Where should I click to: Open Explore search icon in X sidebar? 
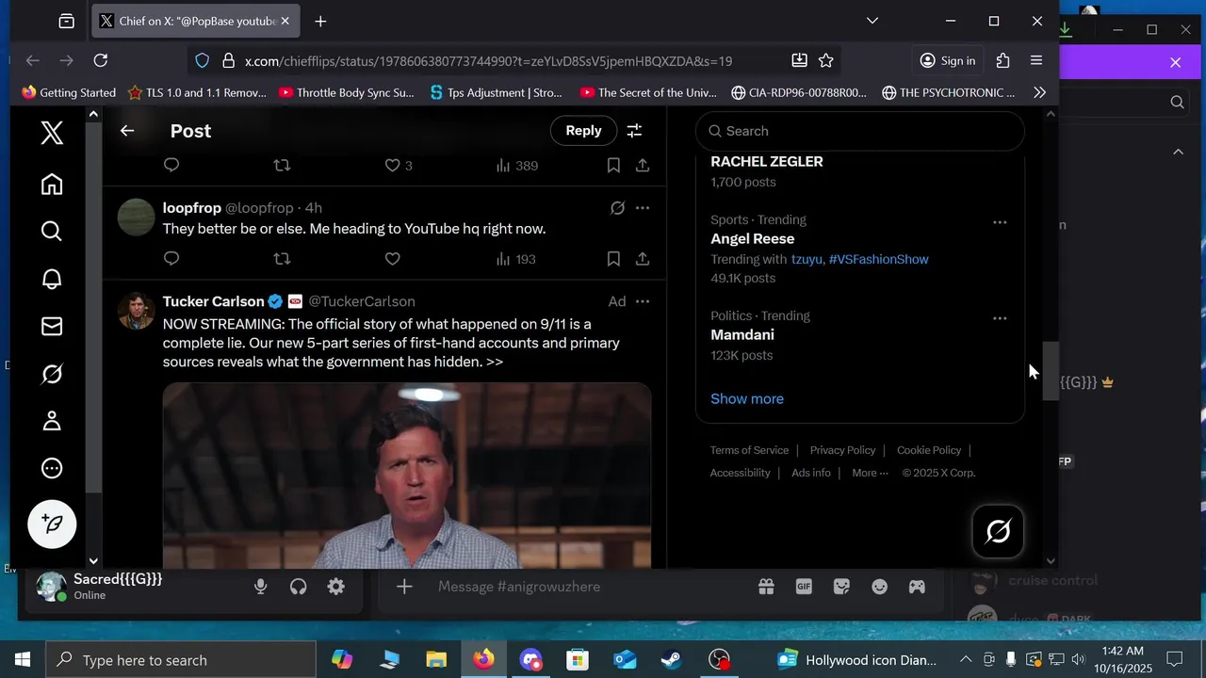pyautogui.click(x=52, y=232)
